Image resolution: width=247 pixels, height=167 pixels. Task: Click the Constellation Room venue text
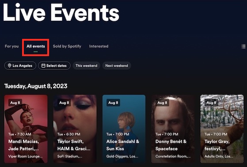tap(173, 156)
